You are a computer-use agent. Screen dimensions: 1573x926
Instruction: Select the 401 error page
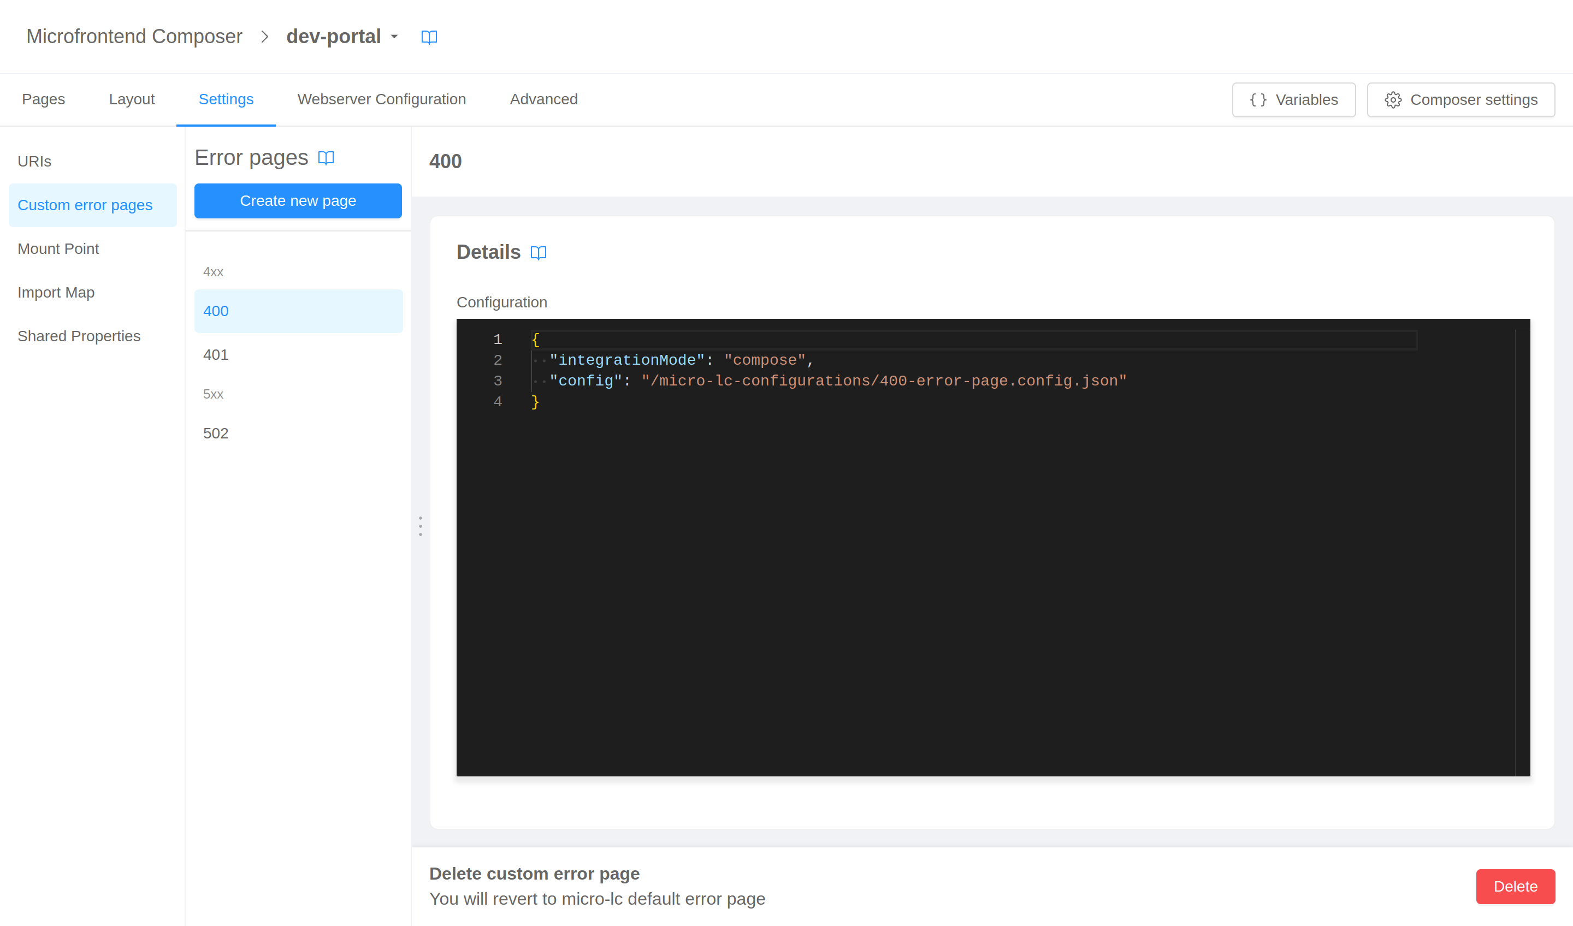(216, 354)
